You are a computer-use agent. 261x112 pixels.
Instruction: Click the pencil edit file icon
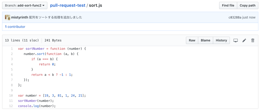tap(244, 40)
